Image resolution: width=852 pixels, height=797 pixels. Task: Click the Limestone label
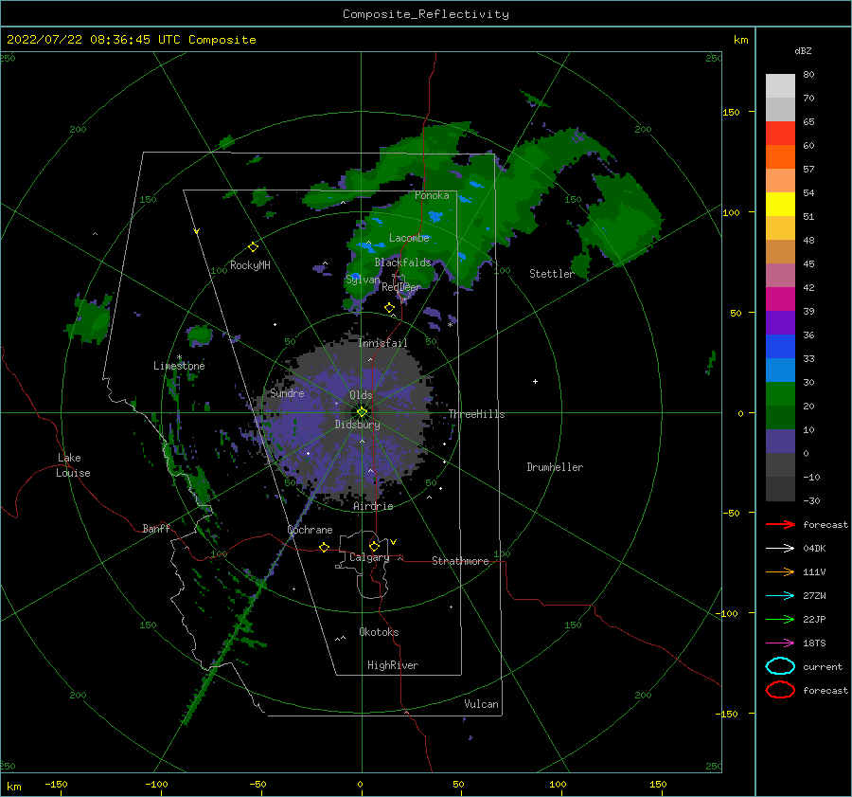[179, 366]
